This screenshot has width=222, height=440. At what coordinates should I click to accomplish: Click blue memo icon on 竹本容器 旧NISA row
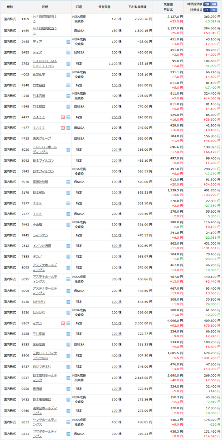[x=68, y=106]
